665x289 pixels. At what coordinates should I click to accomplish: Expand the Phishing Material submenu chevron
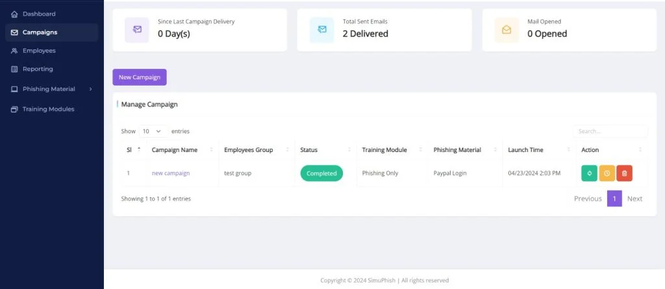[90, 89]
